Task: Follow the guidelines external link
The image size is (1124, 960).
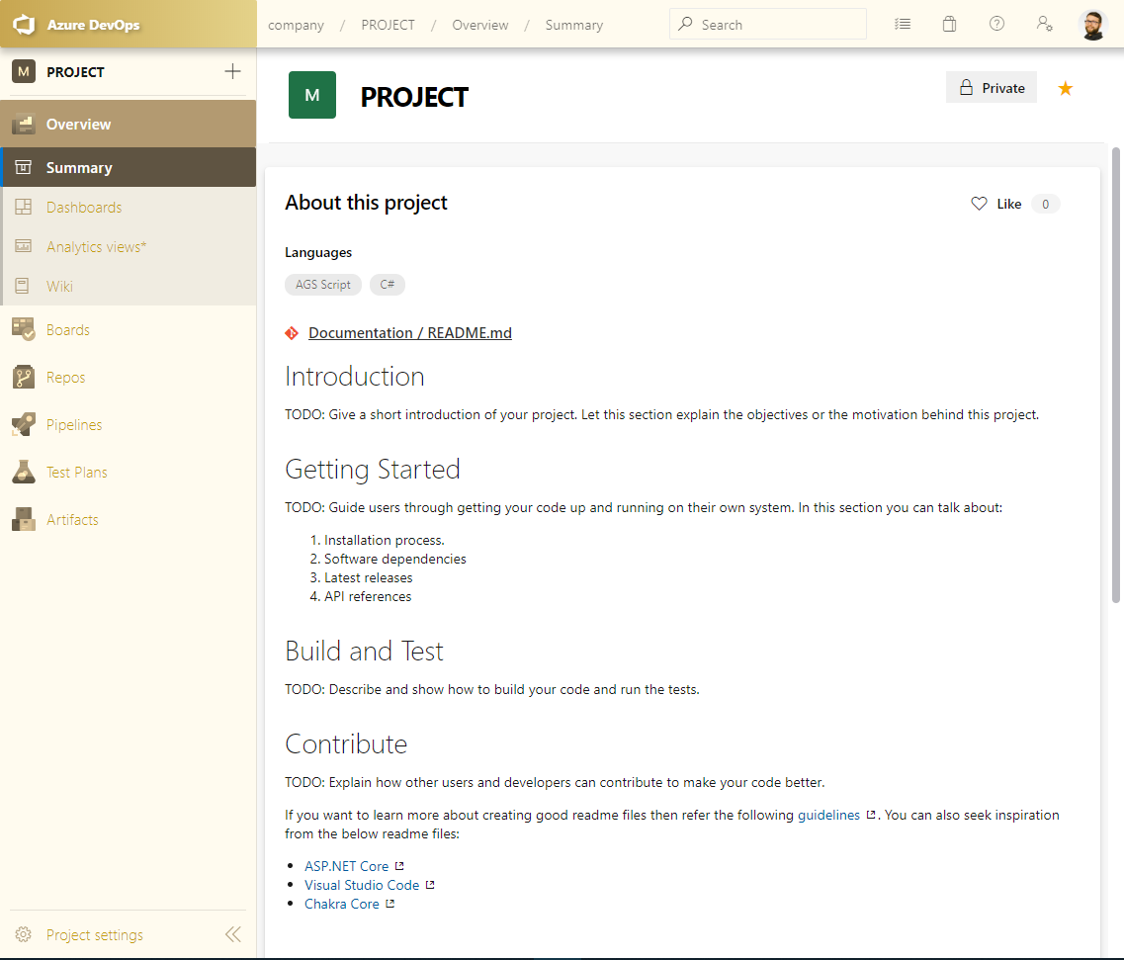Action: pos(827,814)
